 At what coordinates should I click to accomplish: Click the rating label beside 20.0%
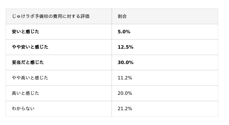[x=25, y=93]
